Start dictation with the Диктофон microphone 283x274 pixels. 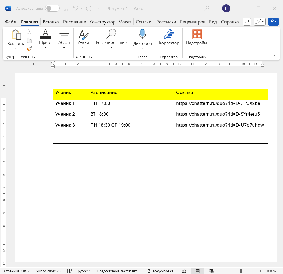[143, 34]
